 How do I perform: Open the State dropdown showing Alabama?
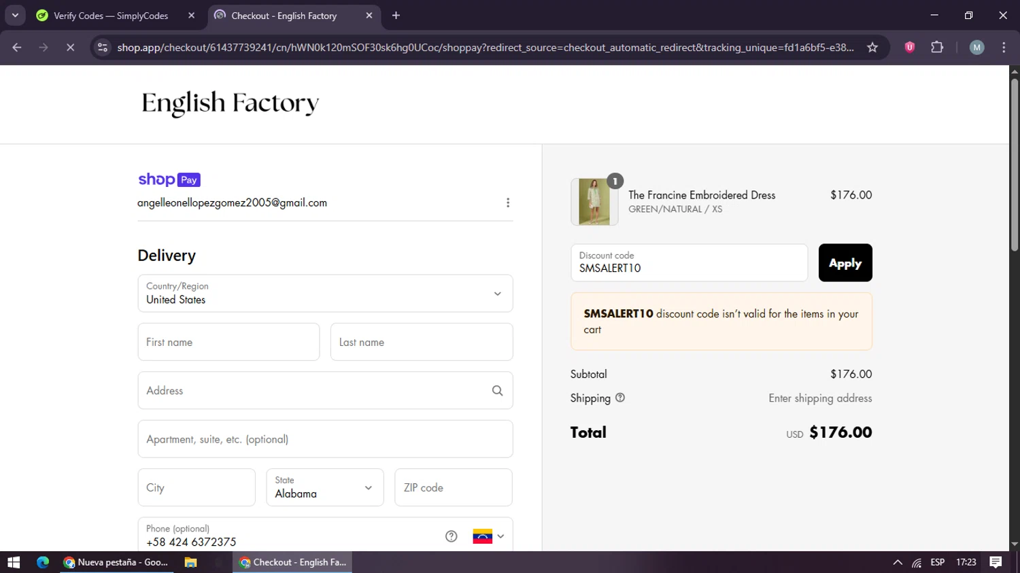pyautogui.click(x=325, y=487)
